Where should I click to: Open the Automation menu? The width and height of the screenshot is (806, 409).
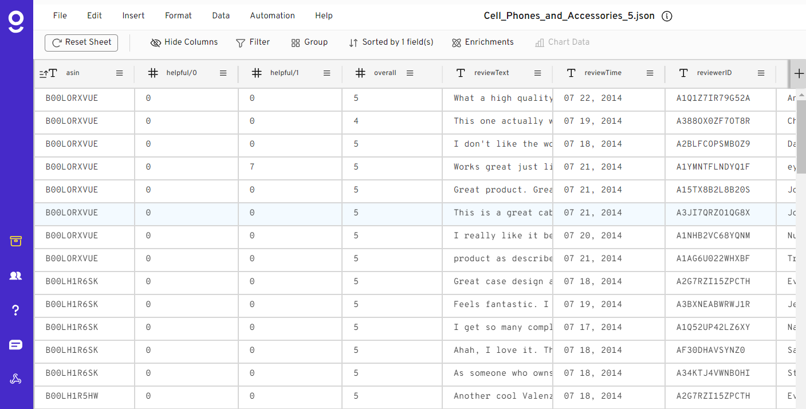(x=272, y=16)
